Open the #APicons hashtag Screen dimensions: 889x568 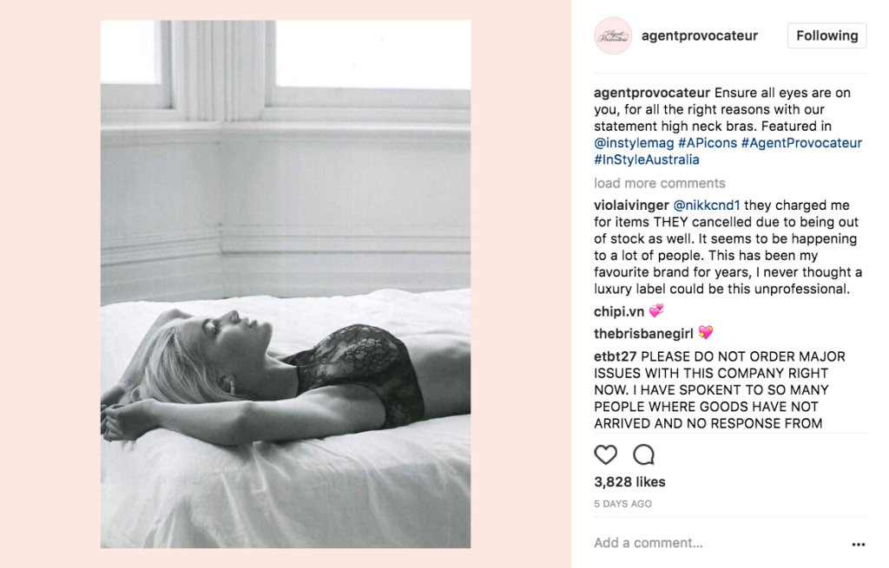pos(708,143)
